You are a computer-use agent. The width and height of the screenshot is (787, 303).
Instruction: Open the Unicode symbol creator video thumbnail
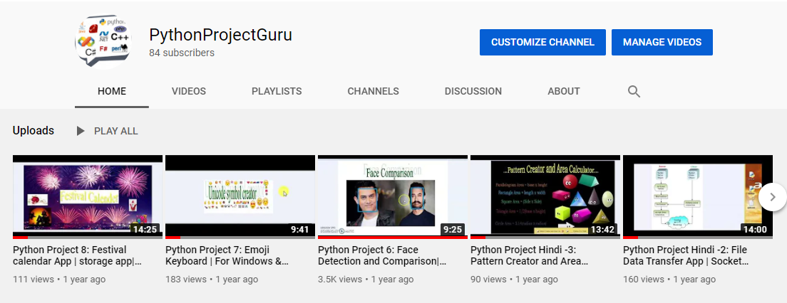pos(240,197)
